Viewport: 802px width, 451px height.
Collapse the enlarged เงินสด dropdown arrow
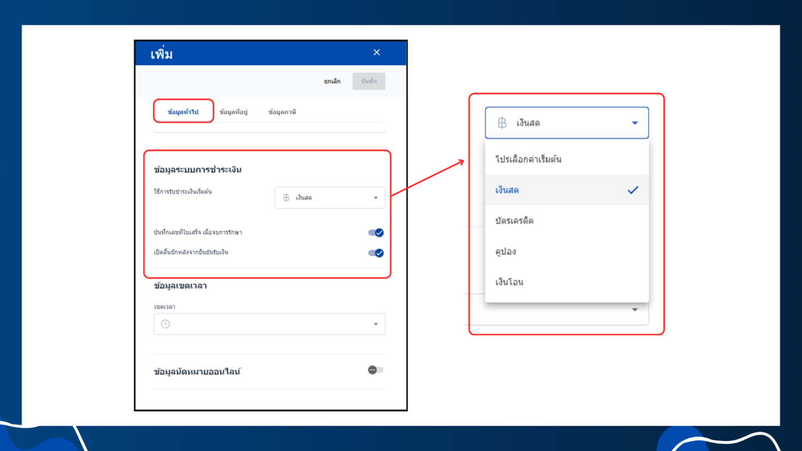coord(635,123)
